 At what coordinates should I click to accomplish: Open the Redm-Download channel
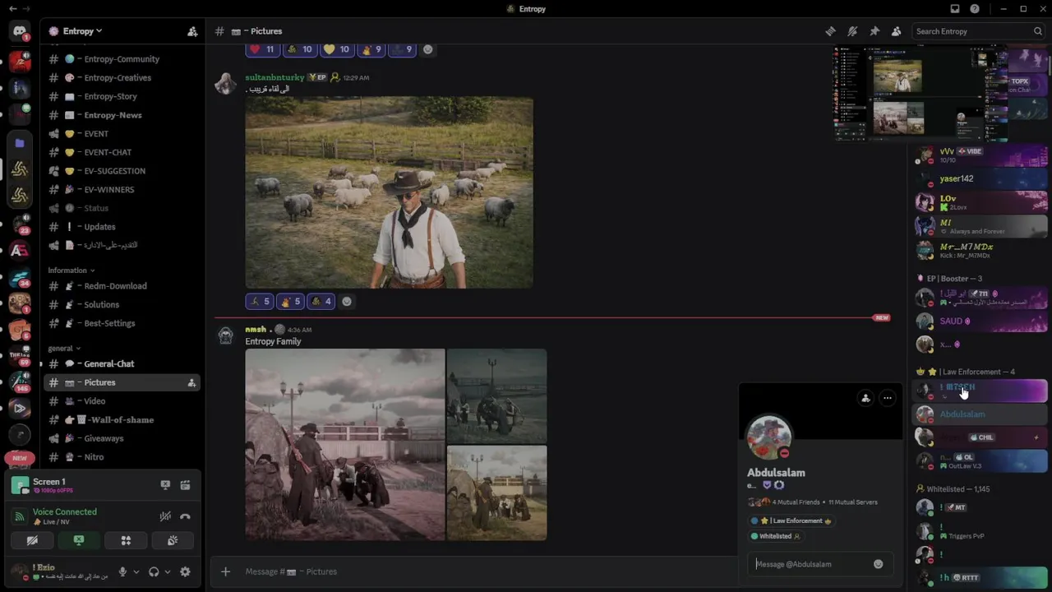click(122, 286)
